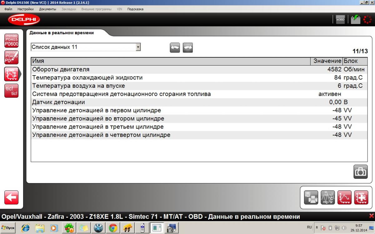
Task: Open the Закладки menu
Action: click(69, 9)
